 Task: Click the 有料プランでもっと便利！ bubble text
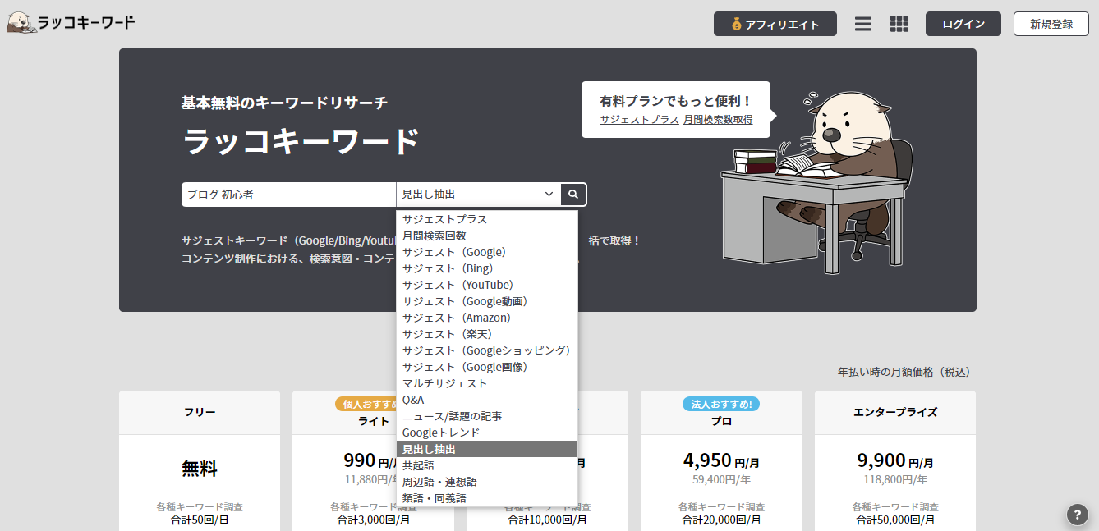(676, 101)
